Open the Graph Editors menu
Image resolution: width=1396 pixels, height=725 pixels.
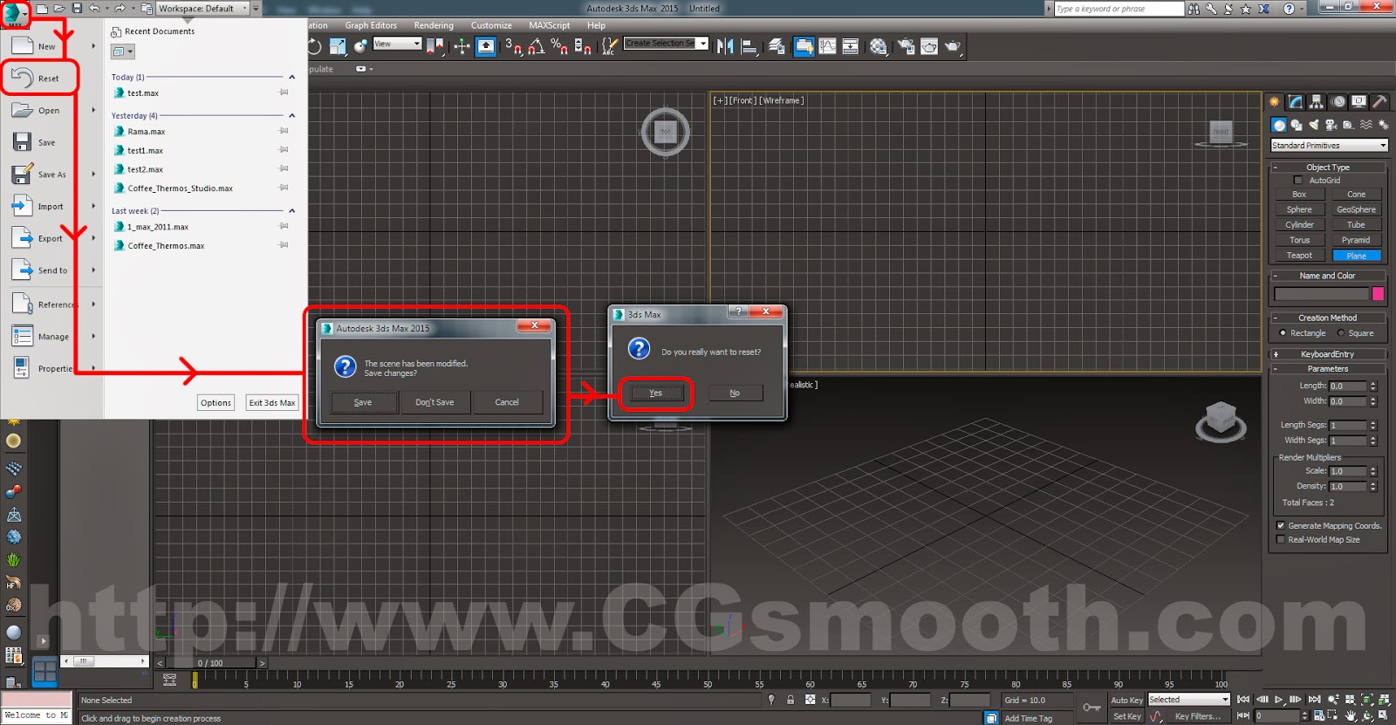pyautogui.click(x=371, y=25)
